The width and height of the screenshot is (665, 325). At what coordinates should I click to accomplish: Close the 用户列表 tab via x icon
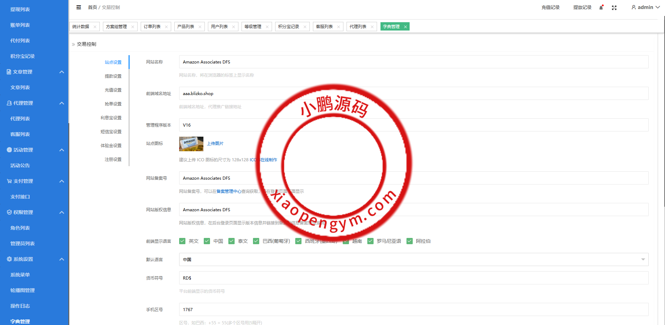(x=234, y=27)
